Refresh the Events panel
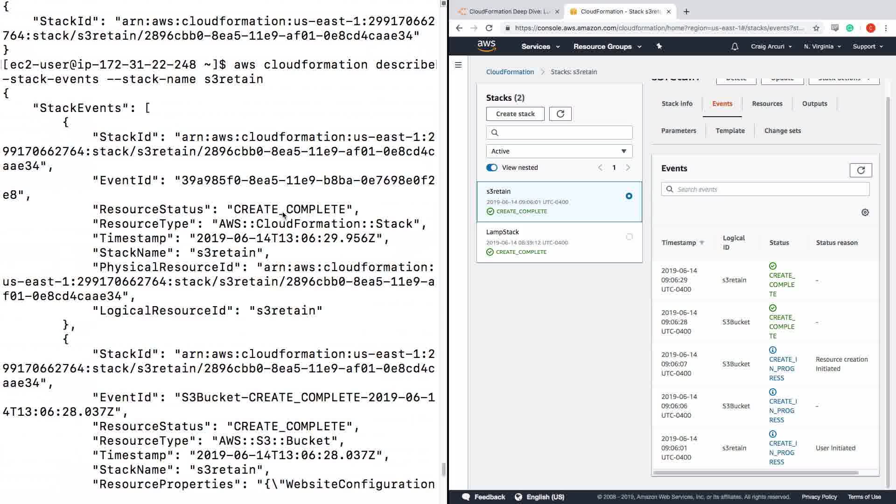 [861, 170]
